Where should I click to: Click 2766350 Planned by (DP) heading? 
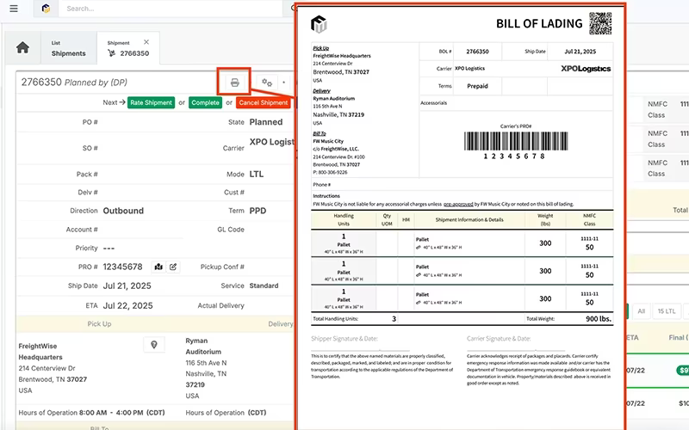pyautogui.click(x=74, y=82)
